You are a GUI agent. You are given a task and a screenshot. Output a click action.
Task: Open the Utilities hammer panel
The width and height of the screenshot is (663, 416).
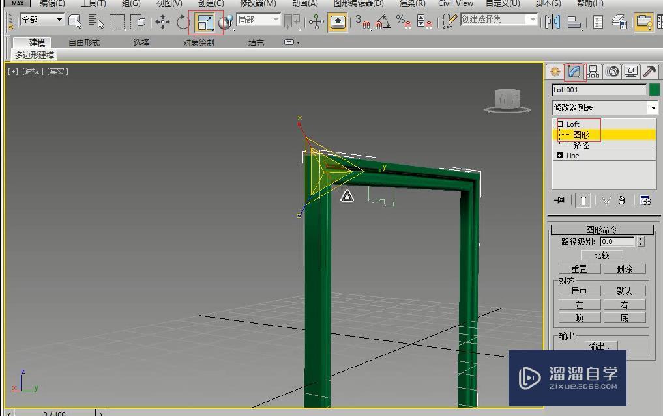click(649, 72)
